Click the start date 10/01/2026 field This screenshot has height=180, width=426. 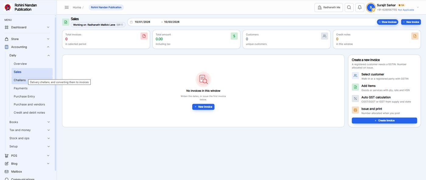(142, 22)
